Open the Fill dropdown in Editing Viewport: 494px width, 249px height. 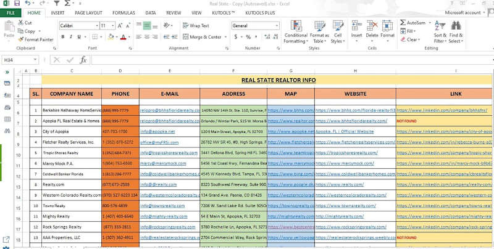pyautogui.click(x=408, y=31)
